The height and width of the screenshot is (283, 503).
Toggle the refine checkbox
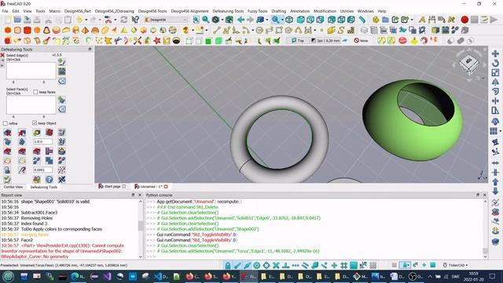[x=6, y=123]
